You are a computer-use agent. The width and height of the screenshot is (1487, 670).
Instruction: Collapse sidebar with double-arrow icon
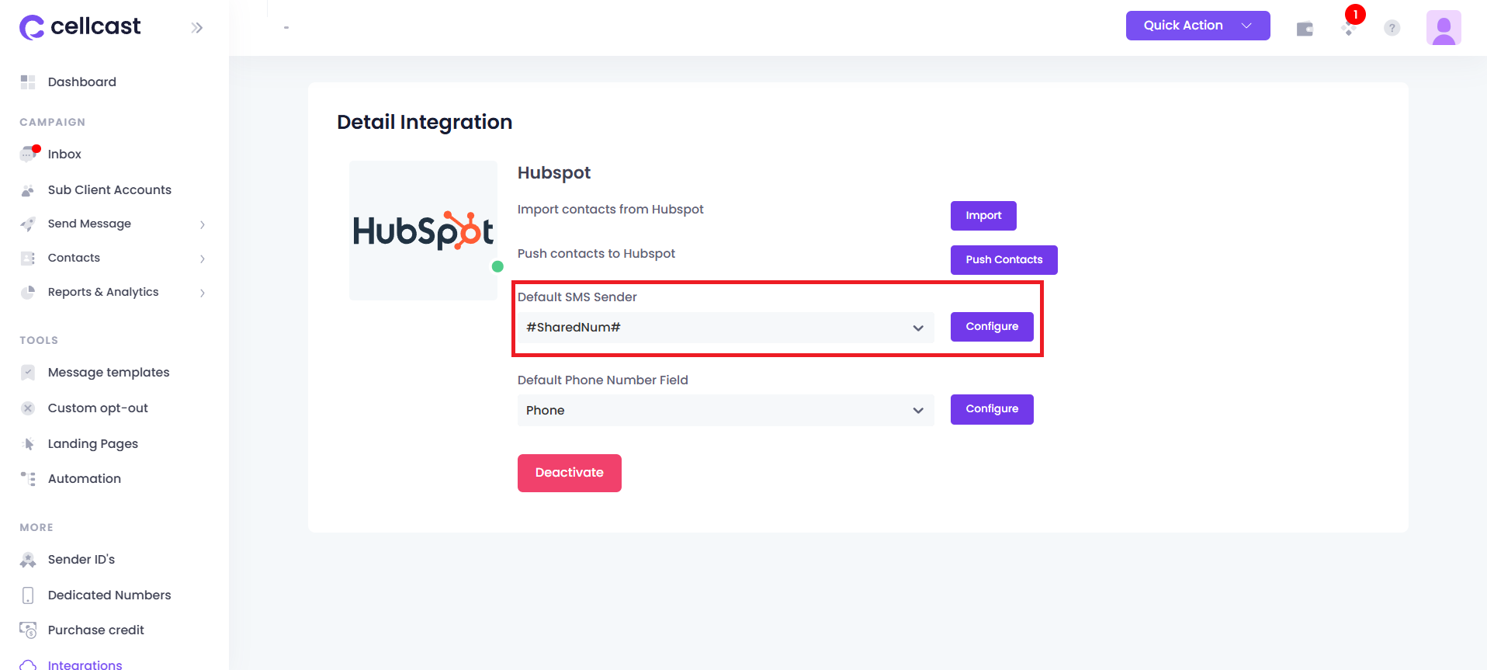(197, 28)
